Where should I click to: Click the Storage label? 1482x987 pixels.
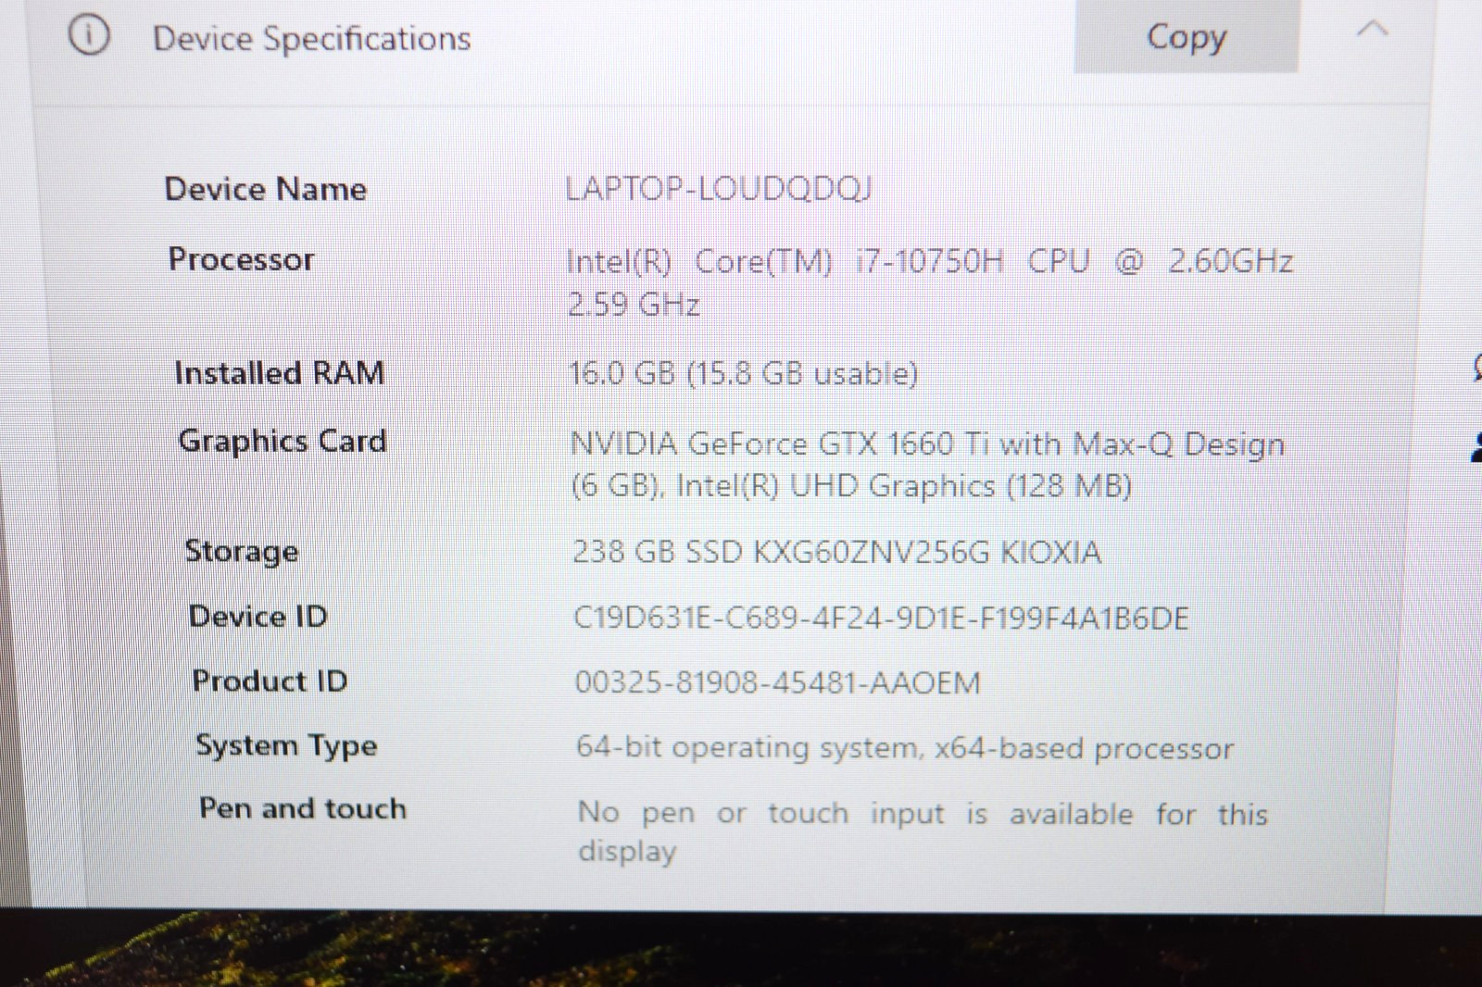pos(242,552)
